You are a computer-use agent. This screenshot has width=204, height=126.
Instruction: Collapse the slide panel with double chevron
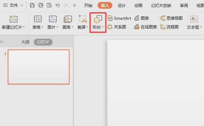tap(2, 42)
